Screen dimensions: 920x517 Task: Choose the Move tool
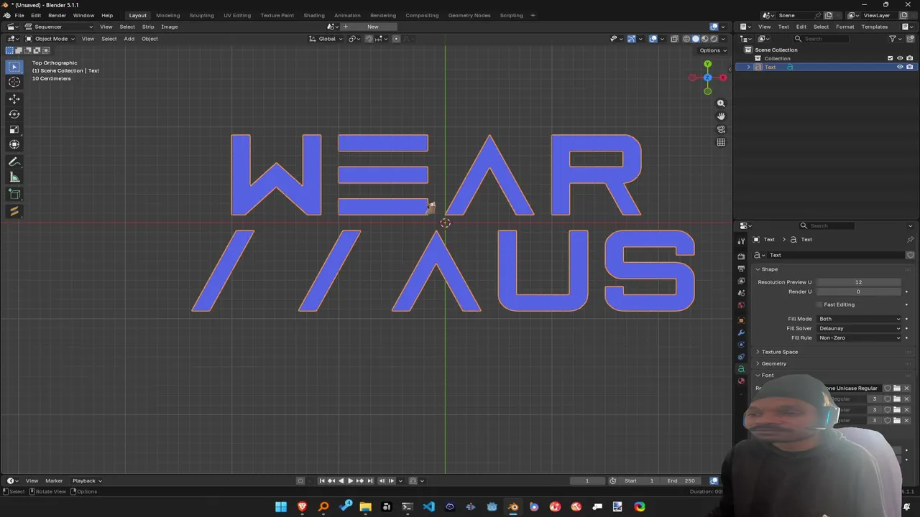click(14, 99)
